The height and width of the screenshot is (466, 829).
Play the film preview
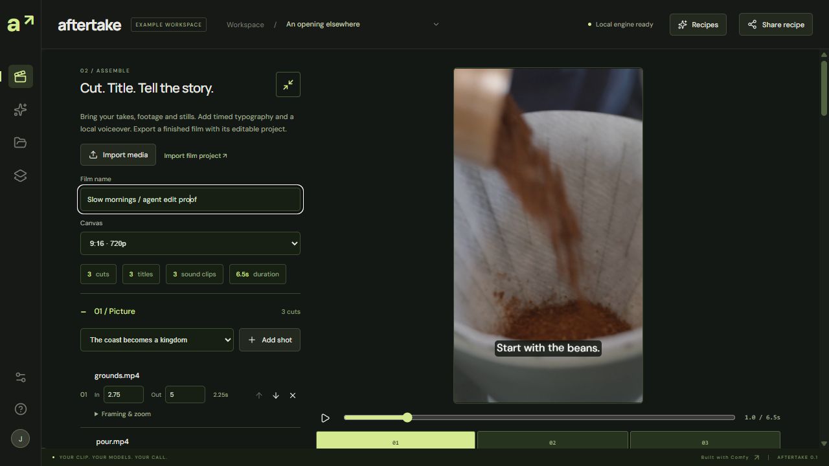325,418
